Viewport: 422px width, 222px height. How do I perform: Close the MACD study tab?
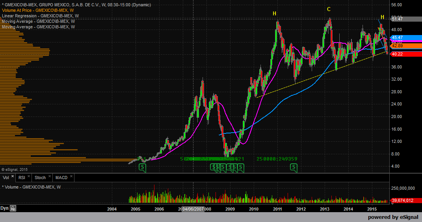(71, 176)
